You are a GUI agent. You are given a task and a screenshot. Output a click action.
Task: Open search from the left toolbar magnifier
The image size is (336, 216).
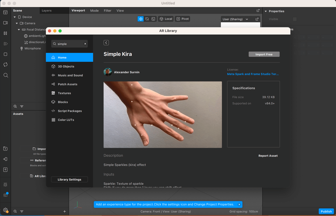(x=6, y=75)
